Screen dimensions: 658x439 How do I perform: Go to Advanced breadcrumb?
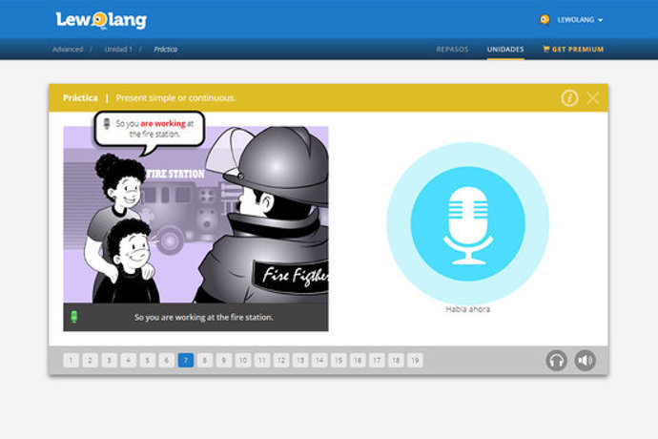pos(68,50)
